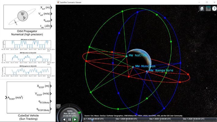217x122 pixels.
Task: Select the MW Natick ground station label
Action: (x=139, y=56)
